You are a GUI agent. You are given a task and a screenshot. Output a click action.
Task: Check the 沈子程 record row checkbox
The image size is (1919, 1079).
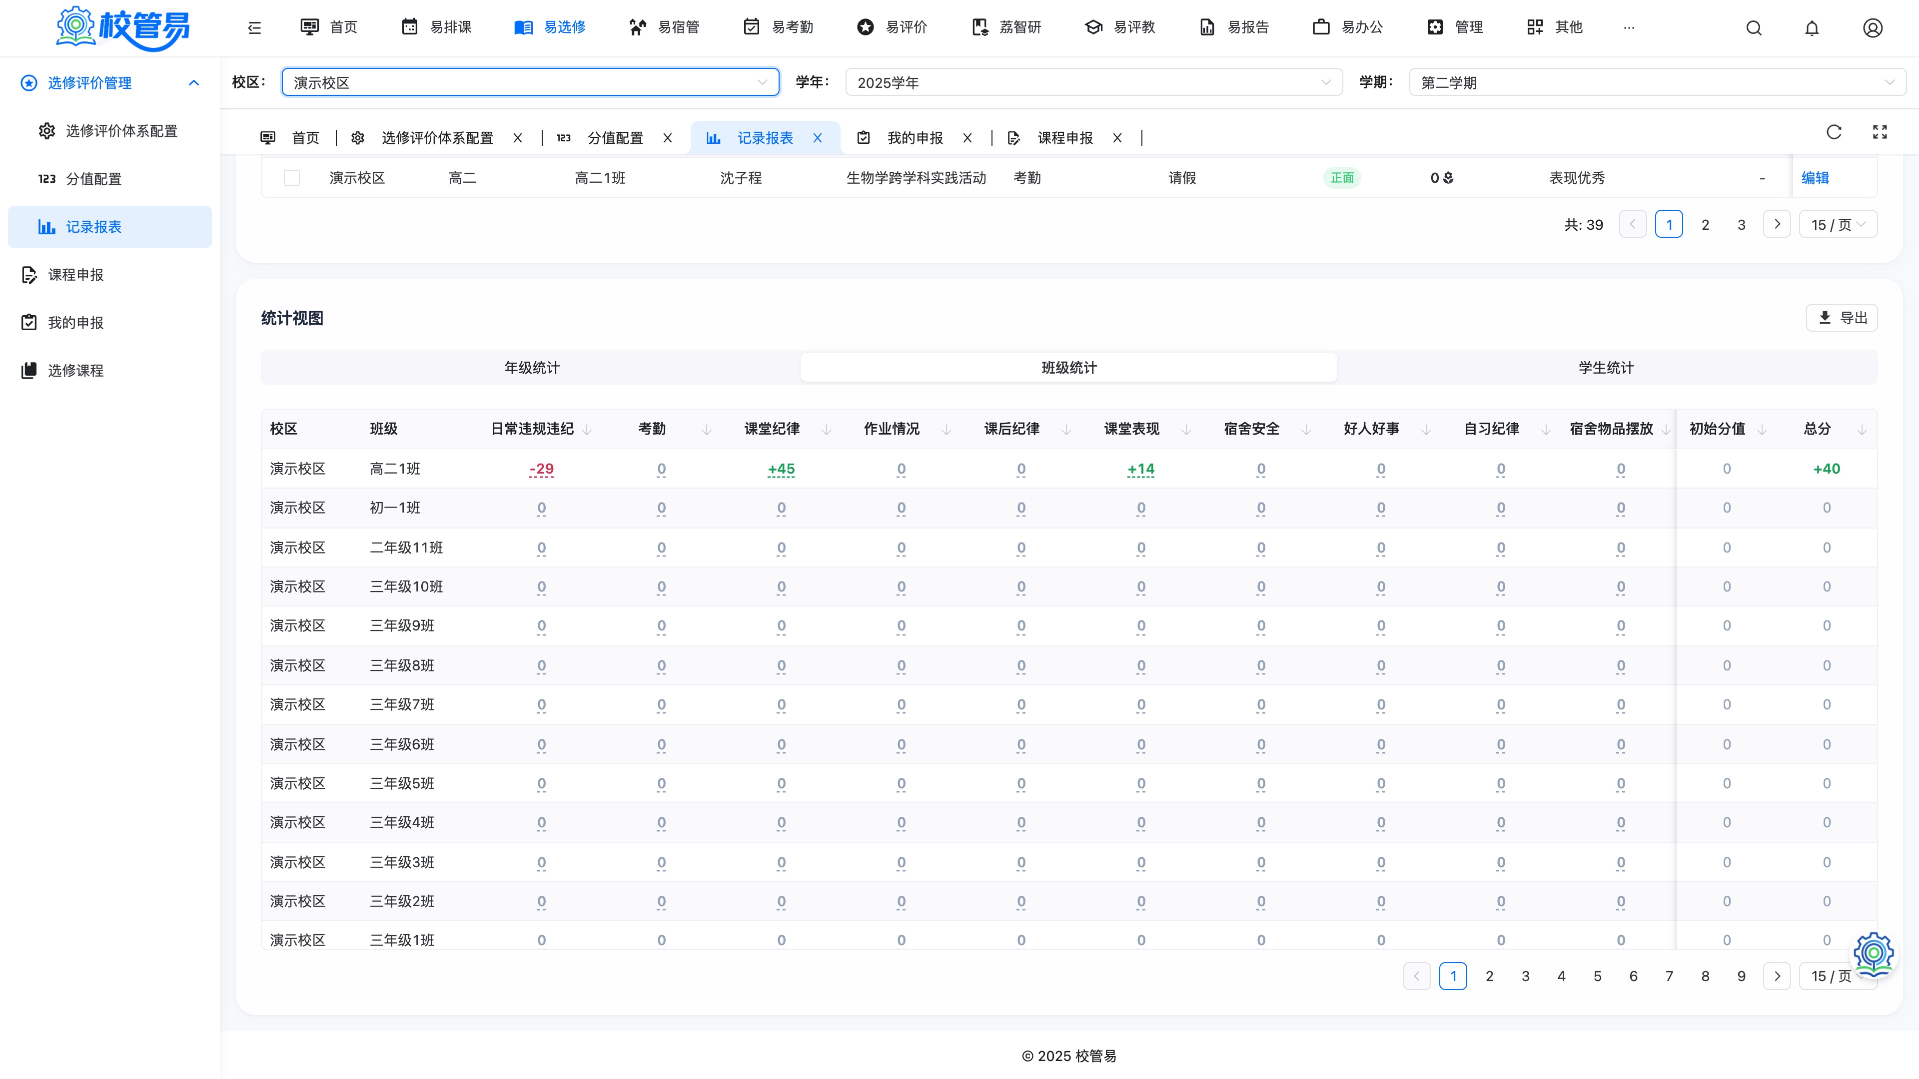(292, 178)
